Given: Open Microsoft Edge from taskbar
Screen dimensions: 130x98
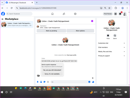Looking at the screenshot, I should click(x=25, y=88).
